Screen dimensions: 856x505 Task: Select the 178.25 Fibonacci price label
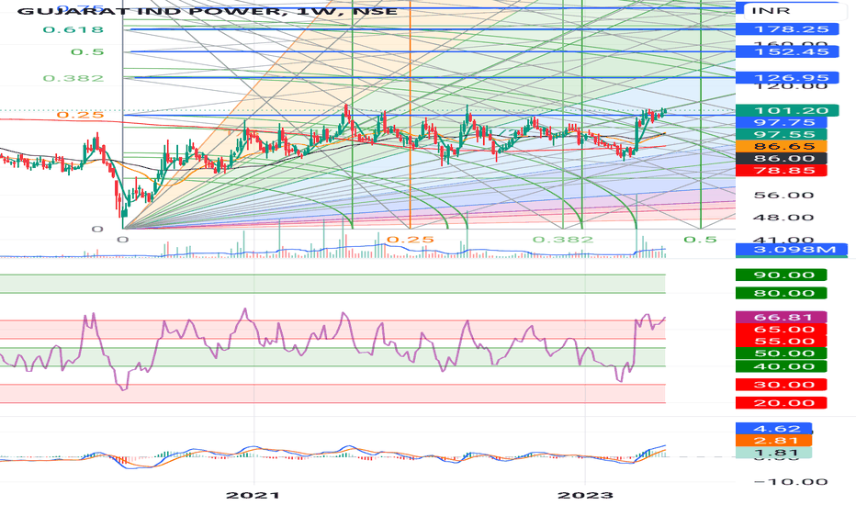tap(787, 29)
